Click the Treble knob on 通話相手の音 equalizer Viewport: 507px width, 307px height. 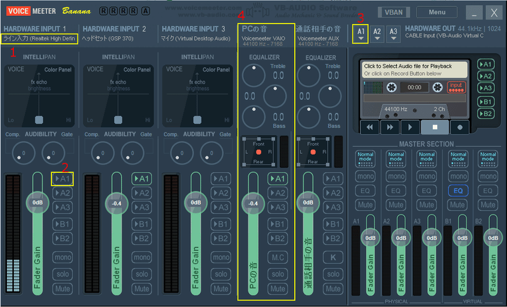coord(309,75)
